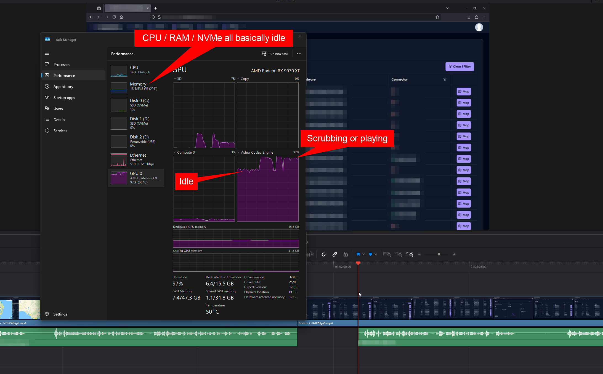This screenshot has height=374, width=603.
Task: Open the Users page in Task Manager
Action: 73,109
